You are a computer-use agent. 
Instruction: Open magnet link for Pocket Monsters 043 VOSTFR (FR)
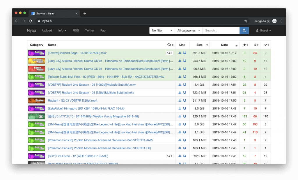click(185, 148)
